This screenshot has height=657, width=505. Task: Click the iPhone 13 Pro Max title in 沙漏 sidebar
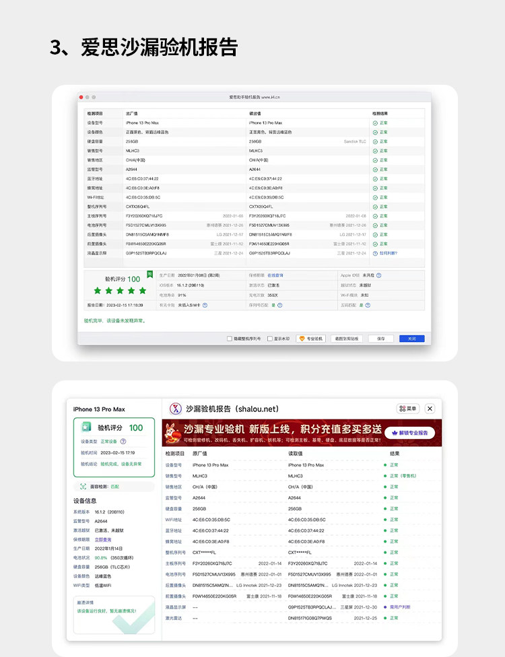click(99, 409)
